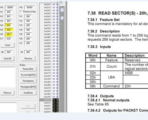Click the Send Alt button
148x120 pixels.
(x=8, y=59)
